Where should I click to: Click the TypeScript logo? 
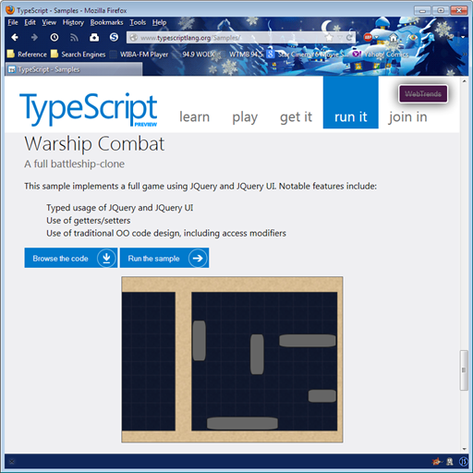click(x=89, y=109)
